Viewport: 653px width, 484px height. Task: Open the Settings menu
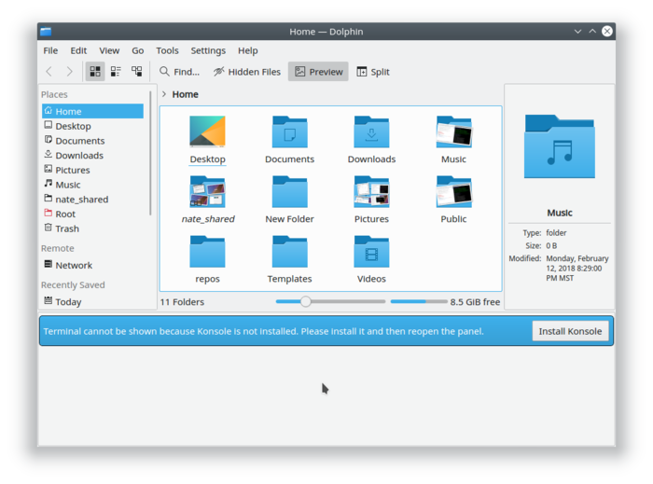[208, 50]
